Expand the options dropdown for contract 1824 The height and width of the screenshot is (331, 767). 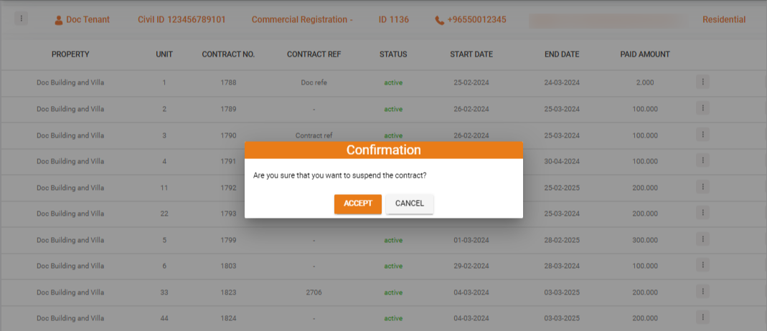(702, 317)
